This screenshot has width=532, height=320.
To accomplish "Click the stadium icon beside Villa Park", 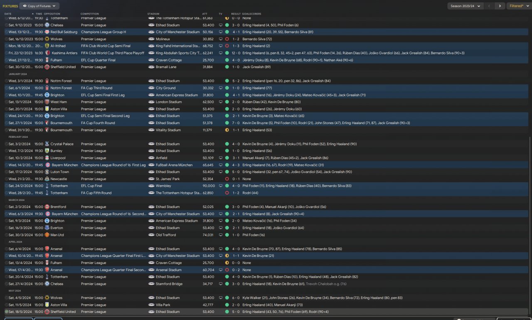I will pyautogui.click(x=152, y=305).
